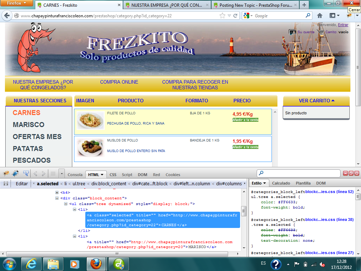The image size is (361, 271).
Task: Click the Firebug bug icon in browser toolbar
Action: click(349, 16)
